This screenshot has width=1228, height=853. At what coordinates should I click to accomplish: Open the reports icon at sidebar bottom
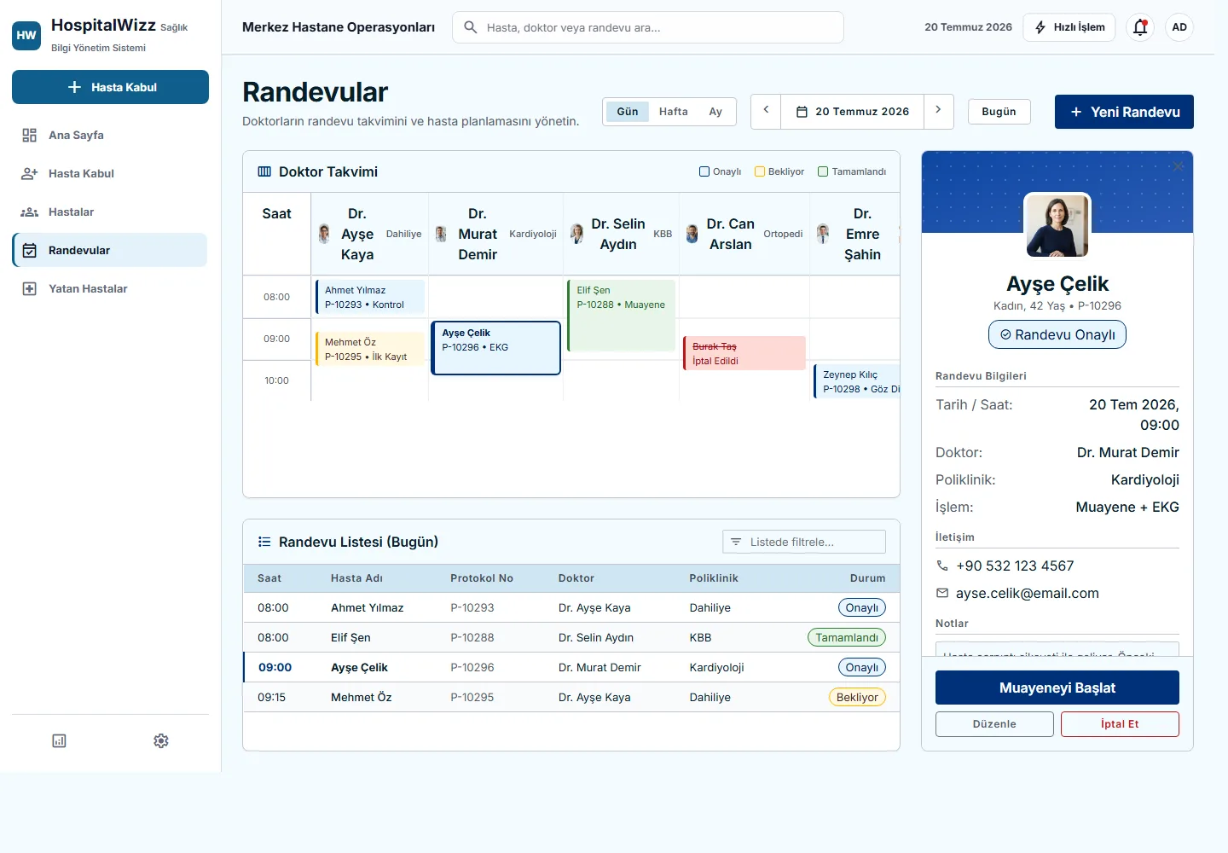(x=59, y=740)
